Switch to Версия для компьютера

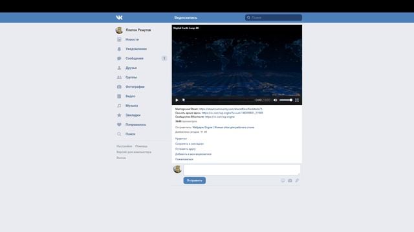coord(134,152)
